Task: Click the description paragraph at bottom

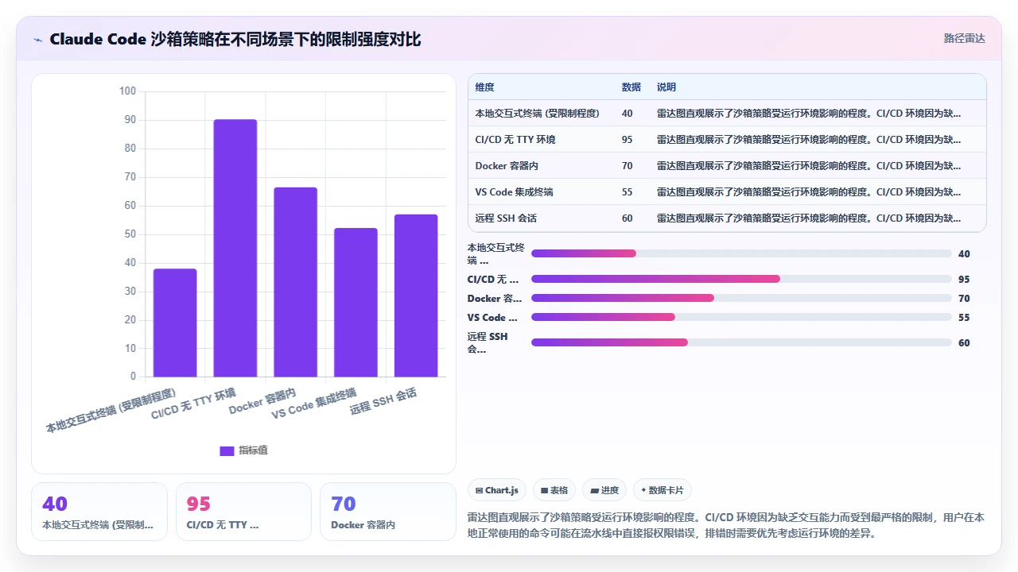Action: [x=726, y=525]
